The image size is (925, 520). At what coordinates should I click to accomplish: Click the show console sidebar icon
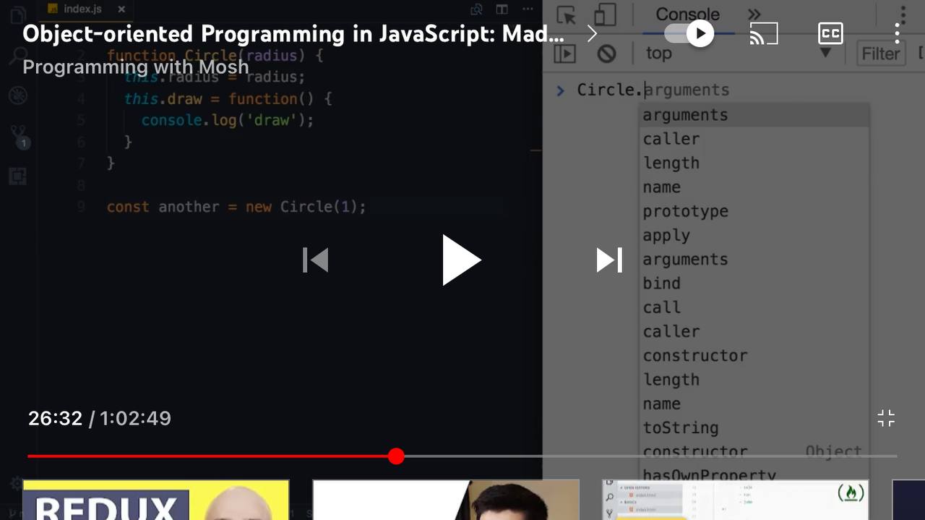click(564, 53)
